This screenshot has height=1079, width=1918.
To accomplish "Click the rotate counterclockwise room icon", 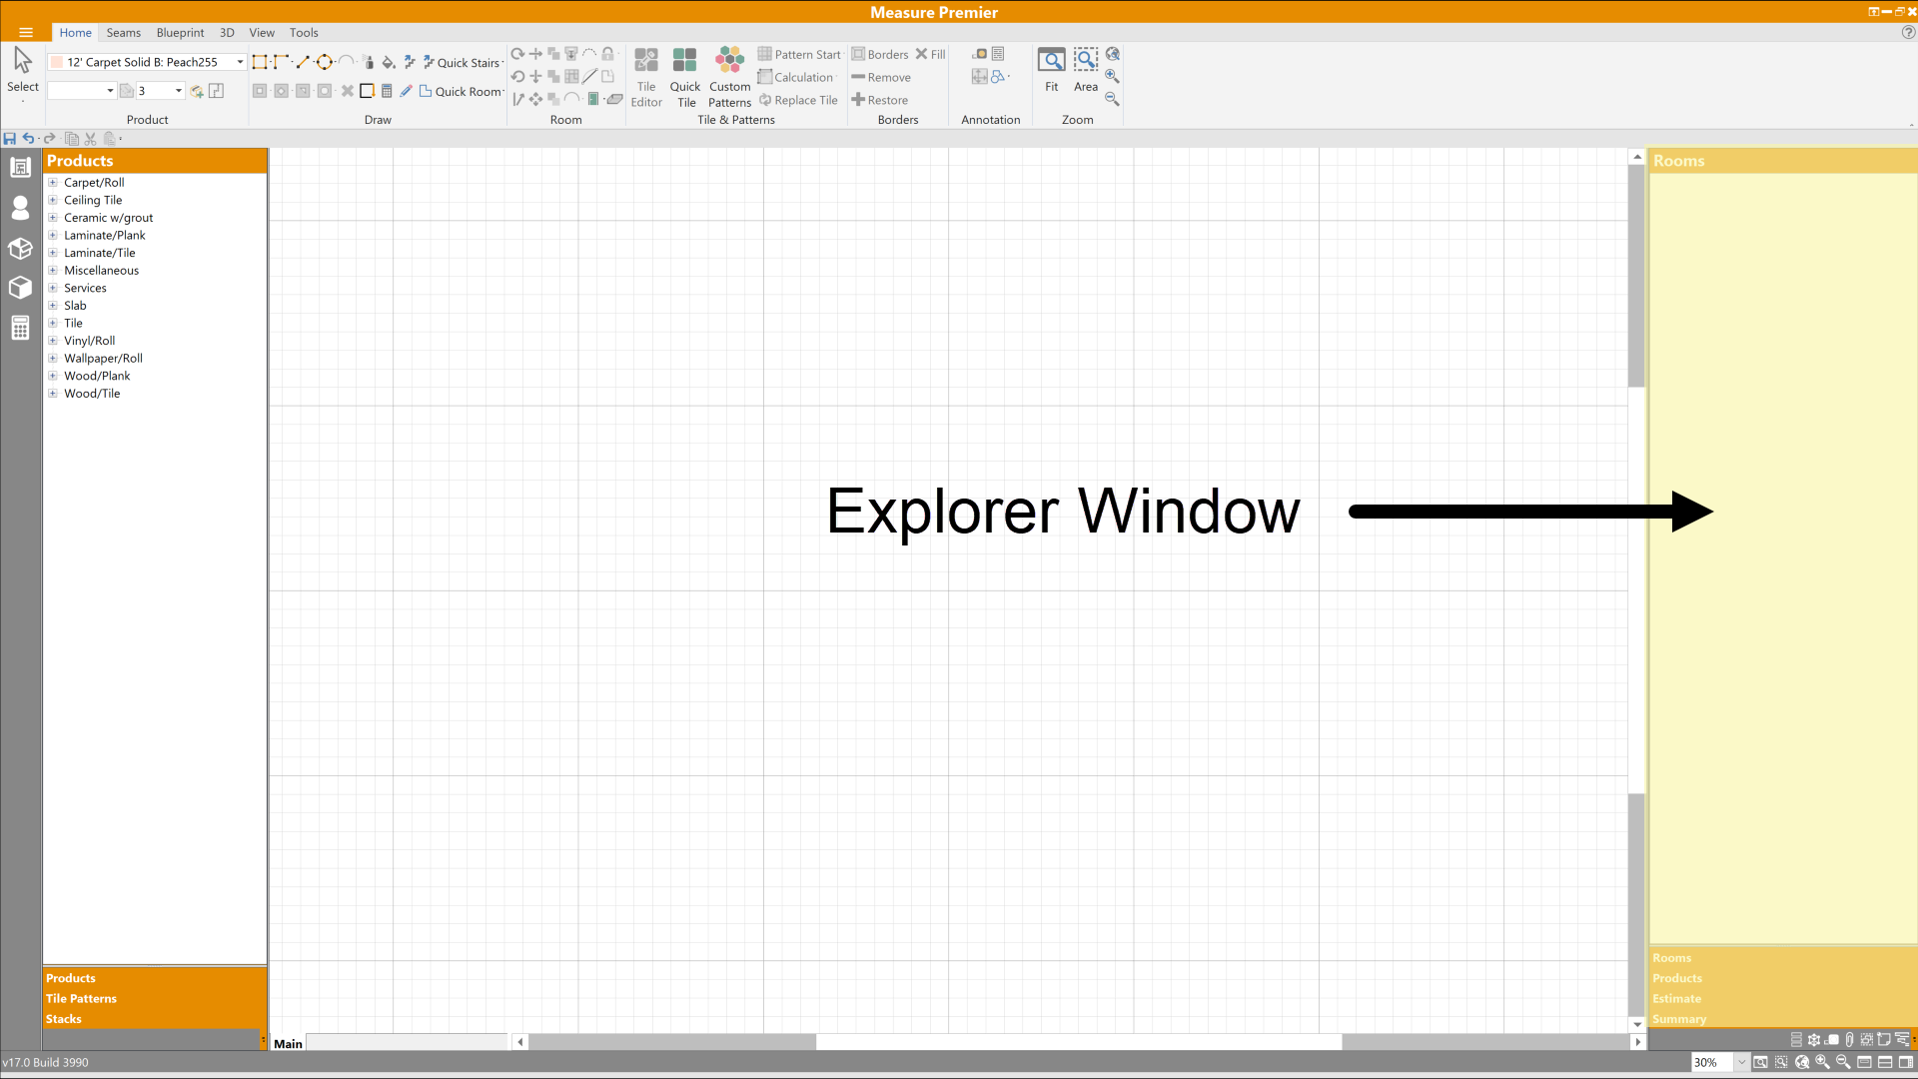I will (x=517, y=76).
